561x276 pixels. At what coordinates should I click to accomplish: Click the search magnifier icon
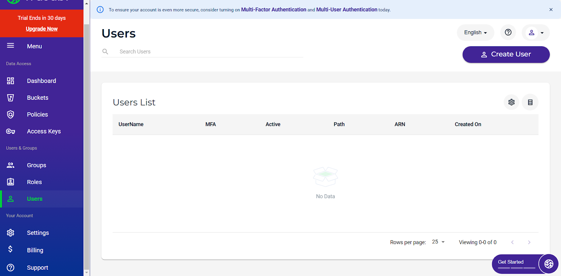coord(105,52)
